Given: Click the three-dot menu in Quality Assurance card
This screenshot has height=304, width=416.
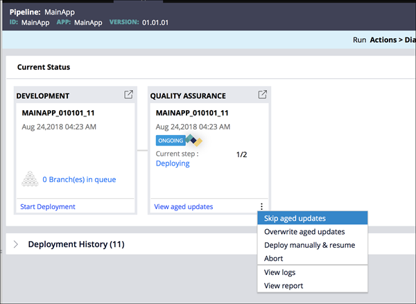Looking at the screenshot, I should tap(261, 206).
